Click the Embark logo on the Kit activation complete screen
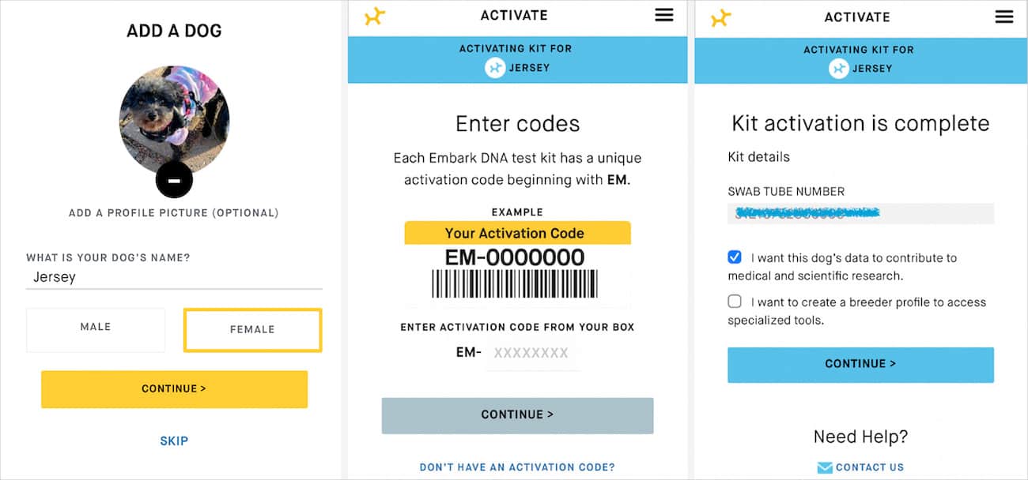Viewport: 1028px width, 480px height. pyautogui.click(x=720, y=17)
